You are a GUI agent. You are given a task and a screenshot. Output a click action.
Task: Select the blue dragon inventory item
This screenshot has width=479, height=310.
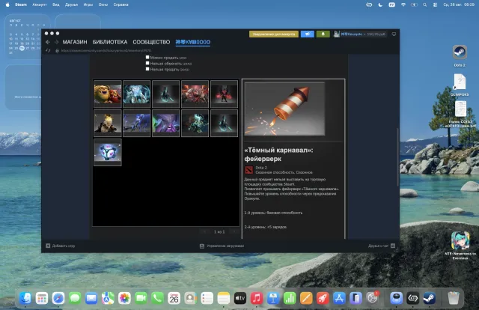pos(136,124)
